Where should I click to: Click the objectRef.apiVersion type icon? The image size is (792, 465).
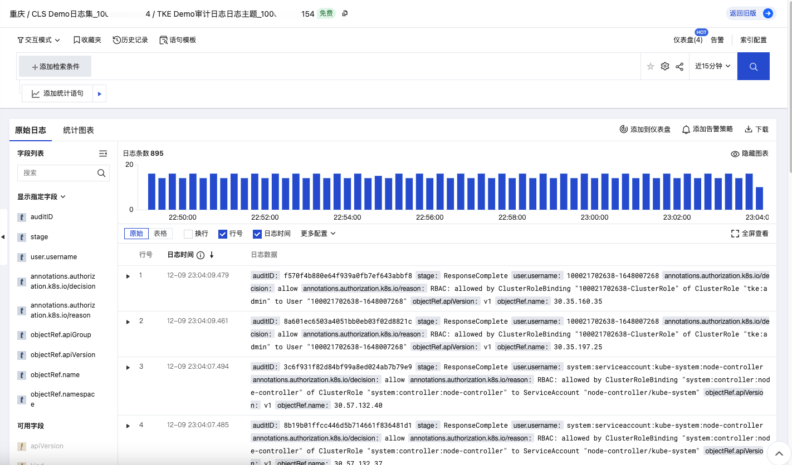click(22, 355)
